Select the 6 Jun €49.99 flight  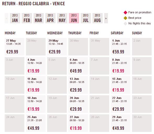[78, 66]
